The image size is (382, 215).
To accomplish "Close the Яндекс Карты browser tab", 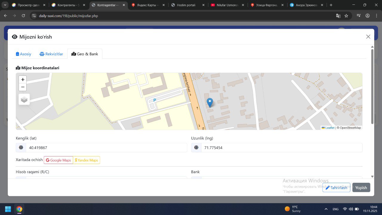I will [164, 5].
